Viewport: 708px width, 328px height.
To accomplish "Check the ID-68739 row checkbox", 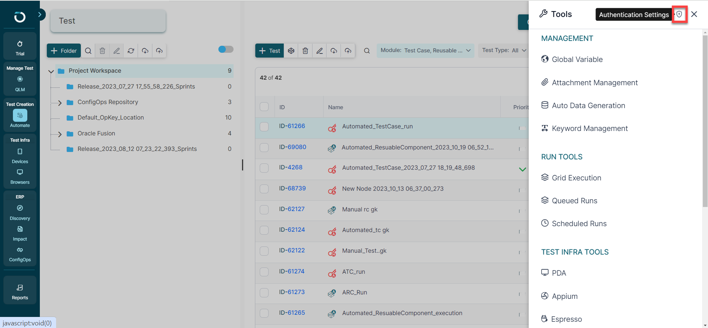I will point(264,189).
